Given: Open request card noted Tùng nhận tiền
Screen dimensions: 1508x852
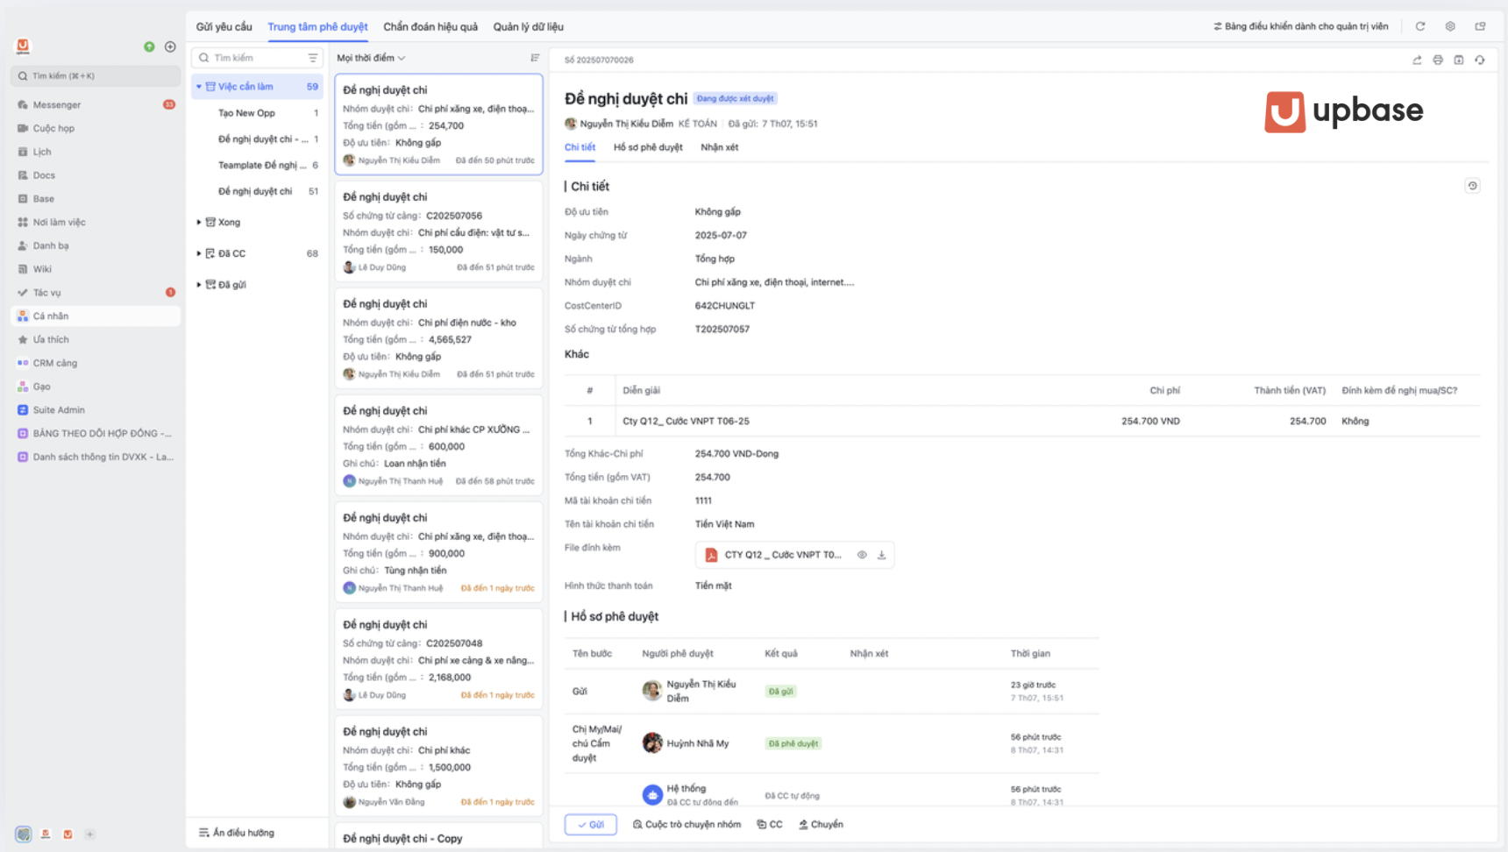Looking at the screenshot, I should (438, 552).
